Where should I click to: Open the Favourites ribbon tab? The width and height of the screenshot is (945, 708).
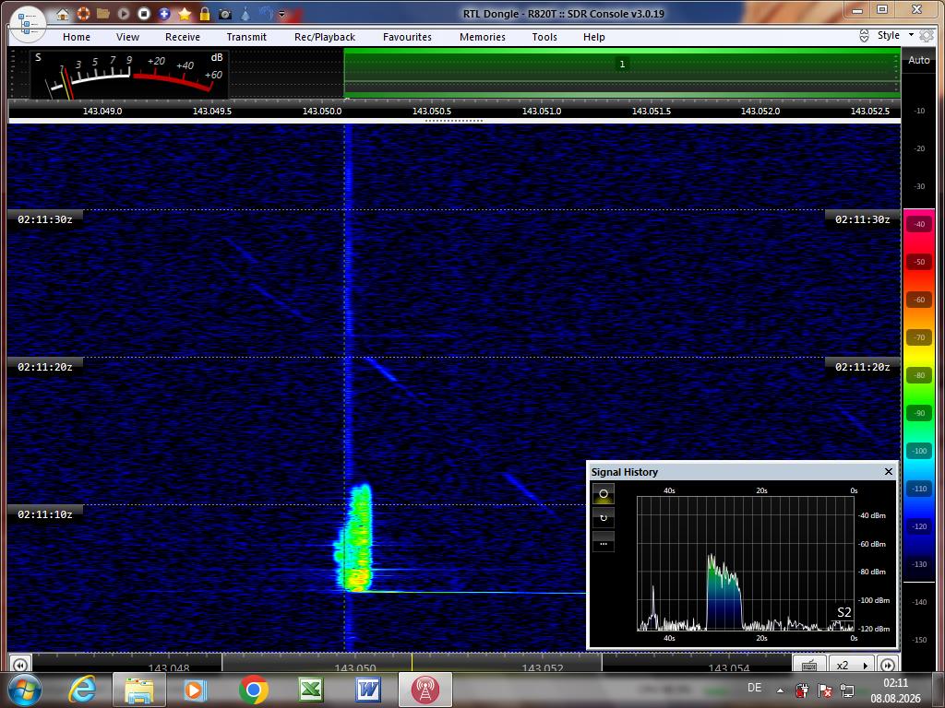click(x=407, y=37)
